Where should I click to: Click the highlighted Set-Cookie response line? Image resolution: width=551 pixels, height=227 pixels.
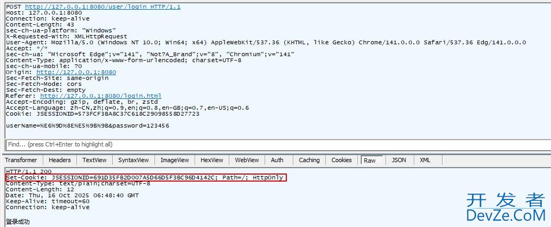tap(145, 177)
